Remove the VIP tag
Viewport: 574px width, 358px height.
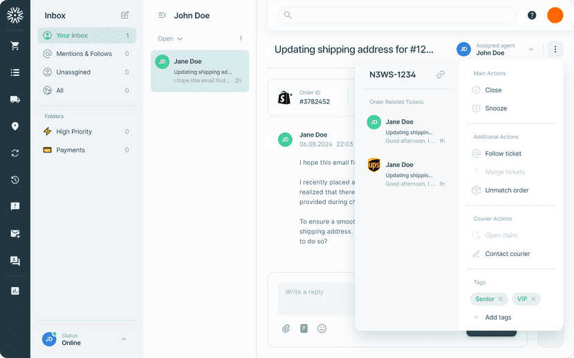tap(533, 299)
